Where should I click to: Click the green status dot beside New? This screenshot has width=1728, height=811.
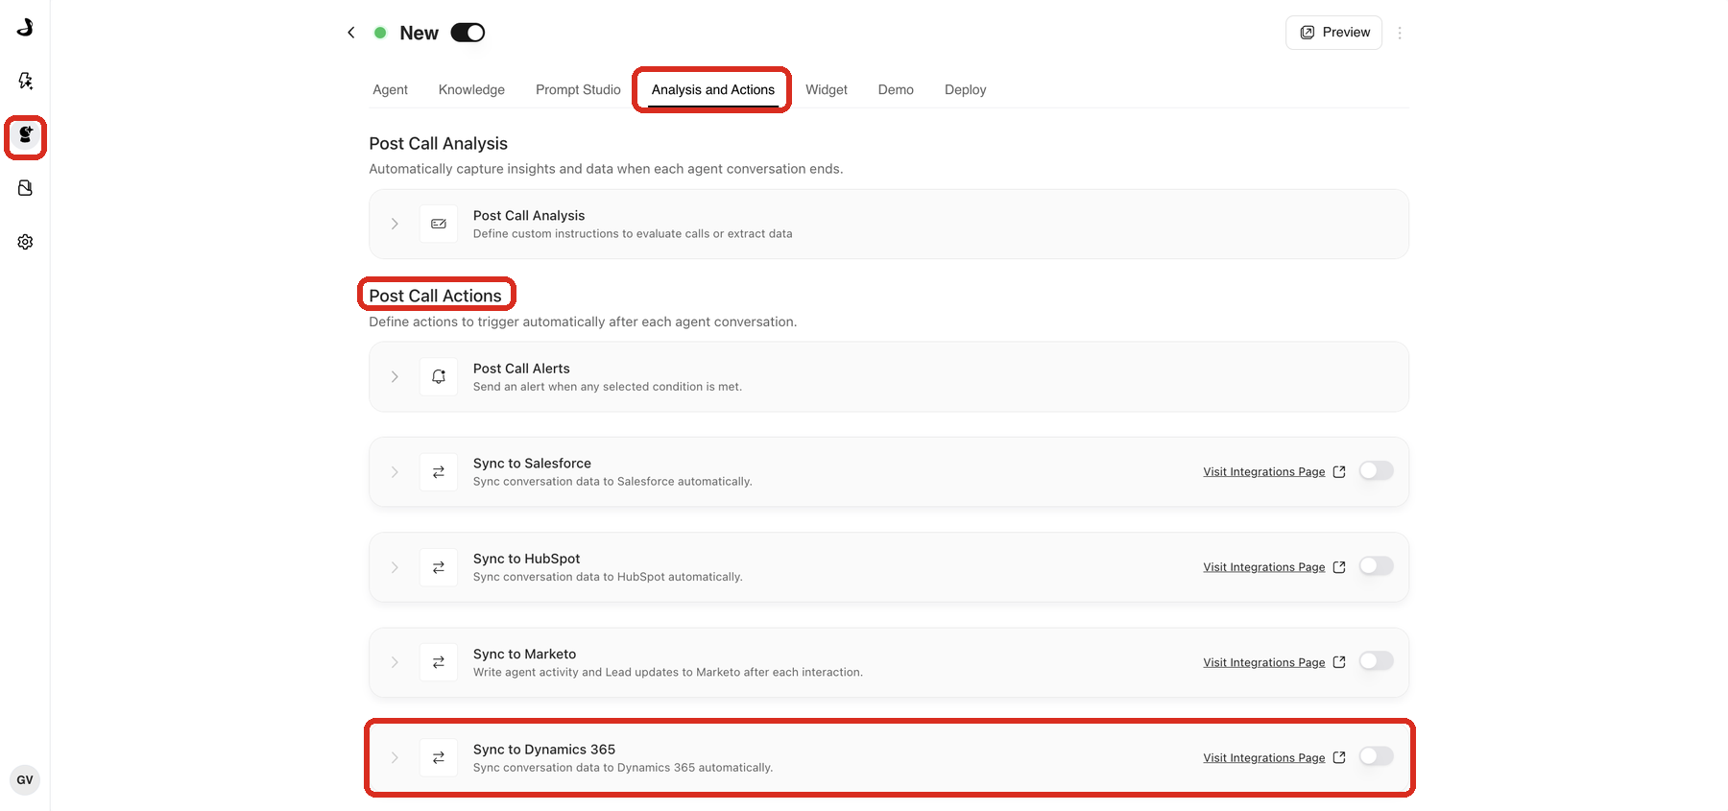[x=380, y=33]
